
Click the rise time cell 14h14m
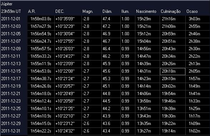(147, 86)
